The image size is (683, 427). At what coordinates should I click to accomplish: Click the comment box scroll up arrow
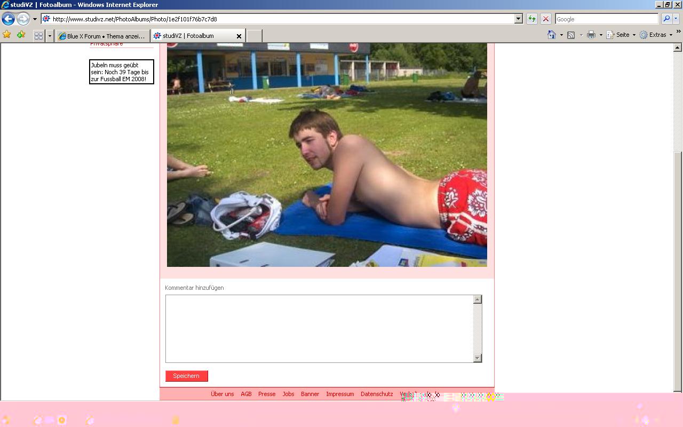[478, 299]
